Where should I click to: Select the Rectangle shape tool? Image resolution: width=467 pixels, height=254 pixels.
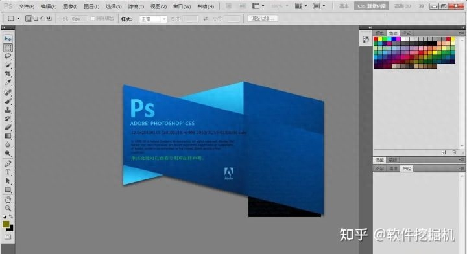8,190
